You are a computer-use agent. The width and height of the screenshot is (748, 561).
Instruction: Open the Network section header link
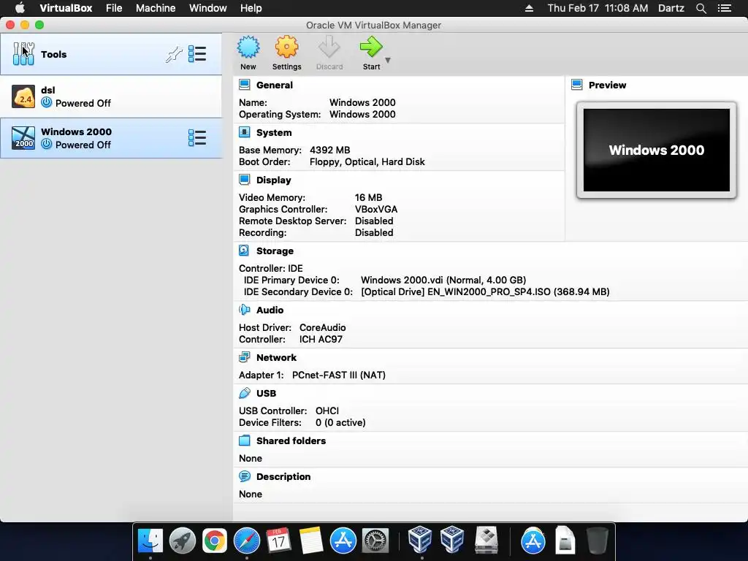276,357
